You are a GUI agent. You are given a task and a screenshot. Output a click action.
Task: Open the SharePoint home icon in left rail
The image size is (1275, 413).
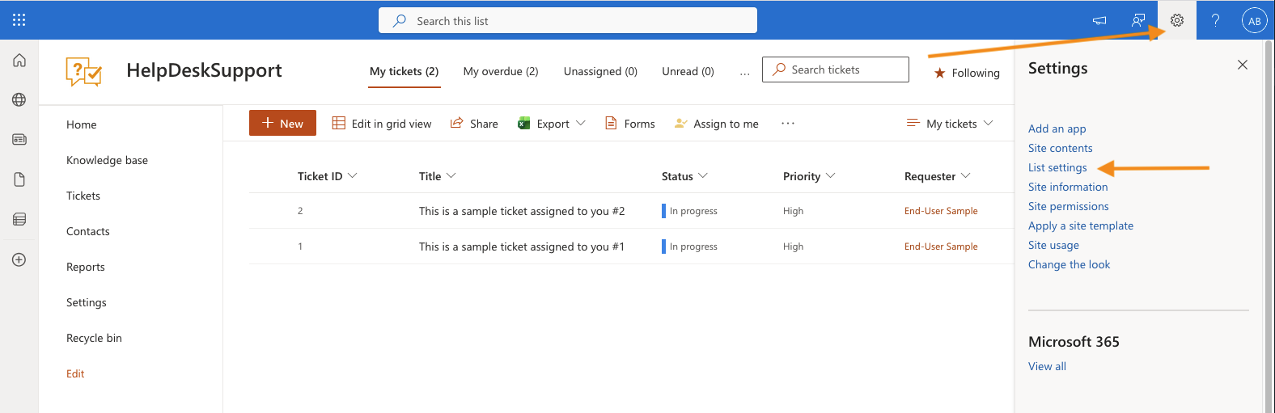click(19, 61)
